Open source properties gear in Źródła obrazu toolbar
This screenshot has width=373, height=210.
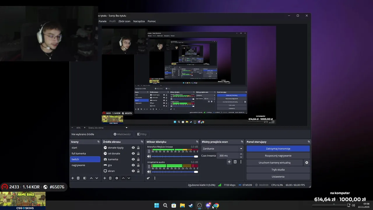click(x=117, y=178)
